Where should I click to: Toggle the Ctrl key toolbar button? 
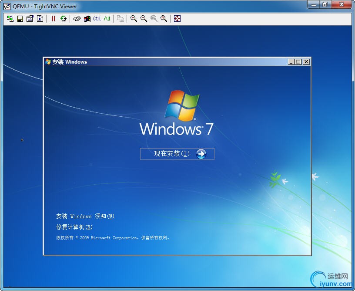[x=97, y=19]
